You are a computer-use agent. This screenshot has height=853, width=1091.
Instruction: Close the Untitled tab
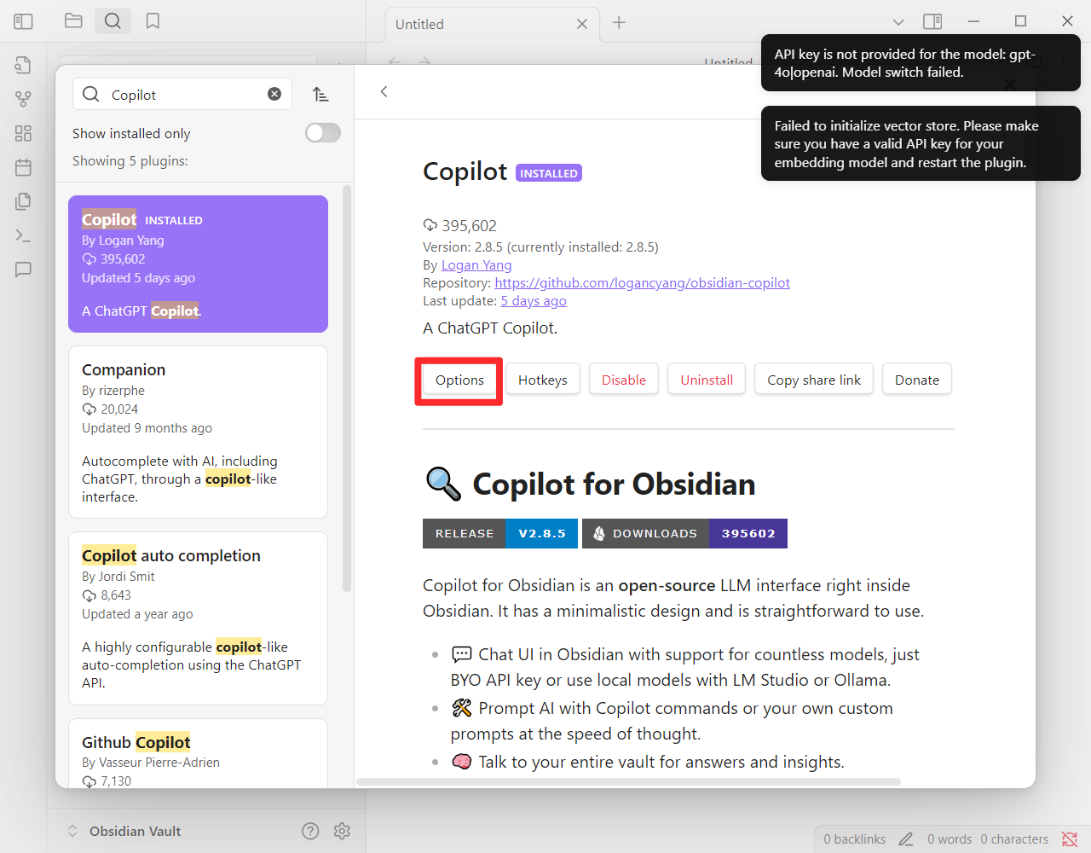pyautogui.click(x=582, y=24)
